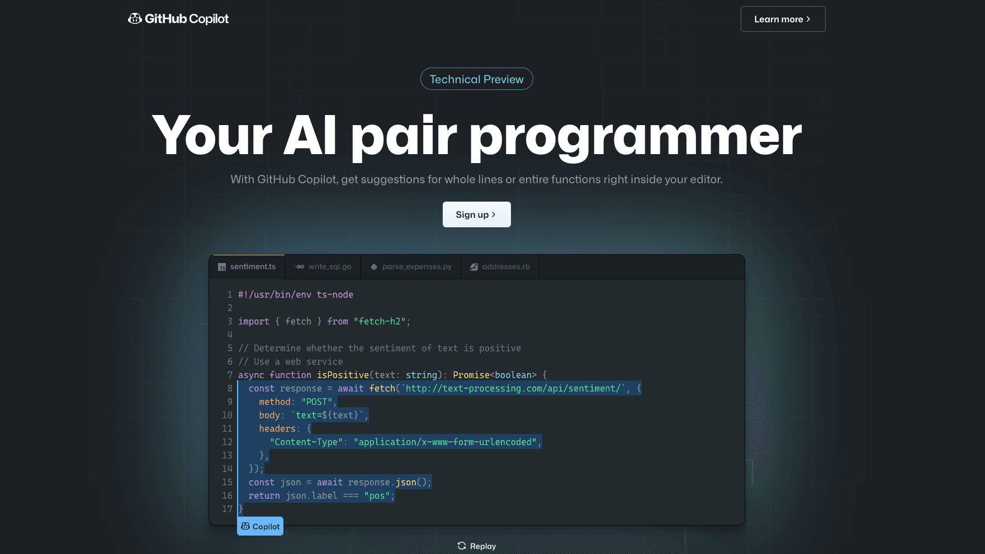Switch to the write_sql.go tab

pyautogui.click(x=329, y=267)
